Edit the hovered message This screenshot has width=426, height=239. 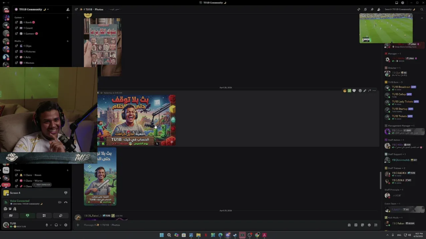click(365, 91)
